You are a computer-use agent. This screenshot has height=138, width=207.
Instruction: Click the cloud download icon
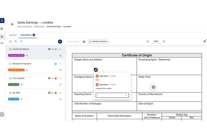[x=84, y=42]
